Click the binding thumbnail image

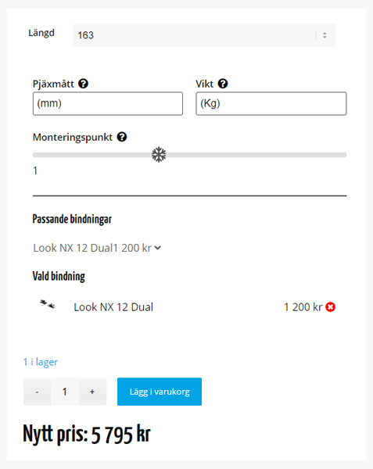(x=47, y=304)
